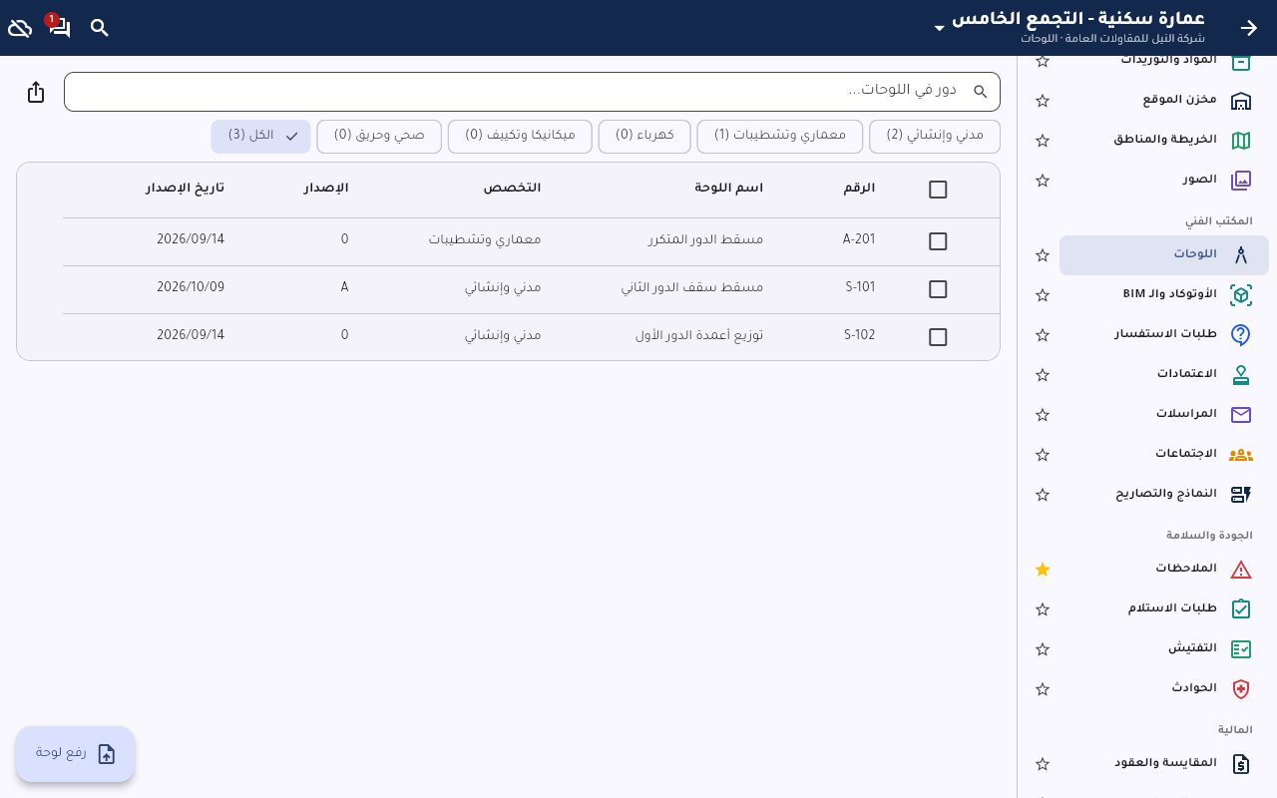Click the offline cloud status icon

pos(20,28)
